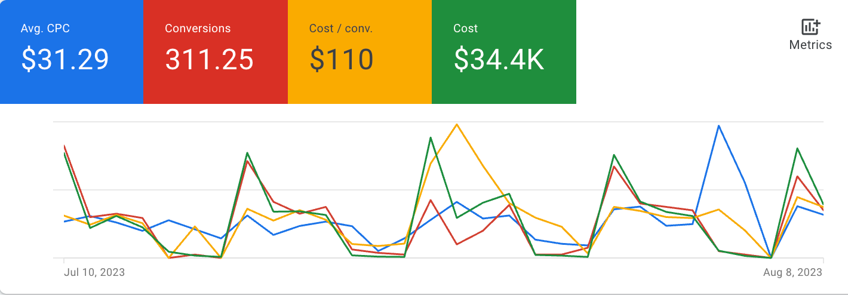Open the red Conversions metric label

(x=198, y=29)
